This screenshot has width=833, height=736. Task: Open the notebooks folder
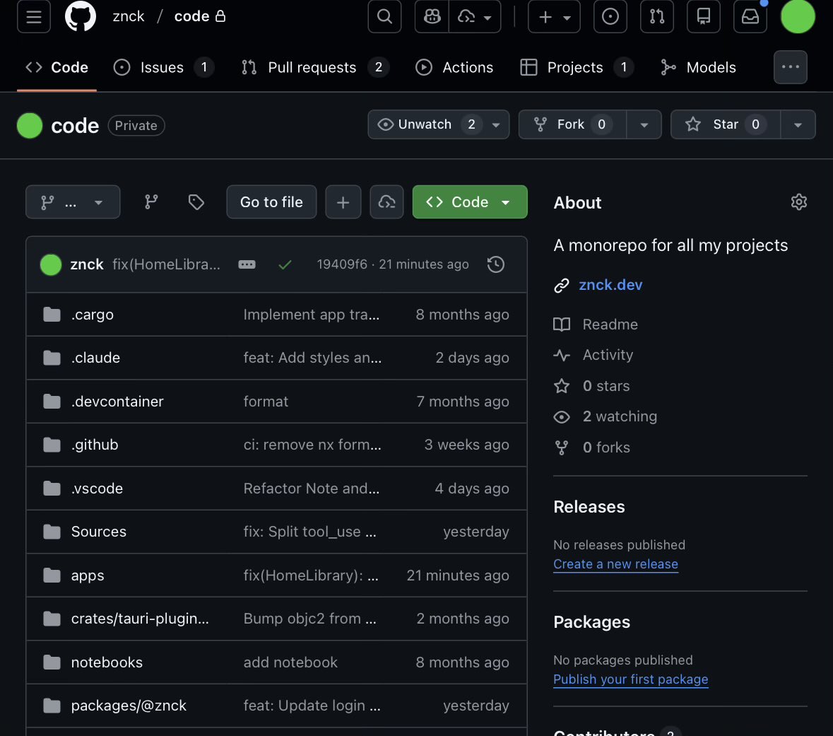pos(107,662)
